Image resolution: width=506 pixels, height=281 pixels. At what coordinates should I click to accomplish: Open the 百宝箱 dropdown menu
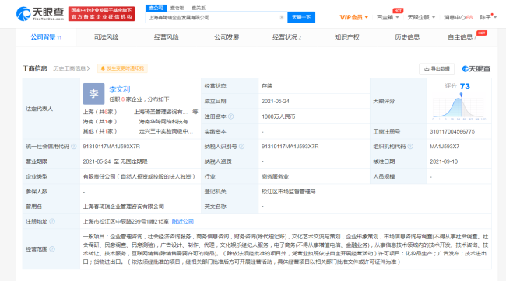(x=388, y=17)
